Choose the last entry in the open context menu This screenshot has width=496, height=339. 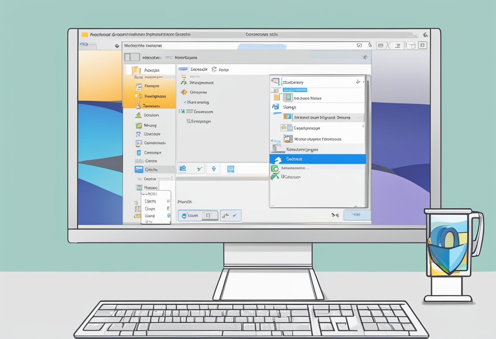[x=149, y=221]
